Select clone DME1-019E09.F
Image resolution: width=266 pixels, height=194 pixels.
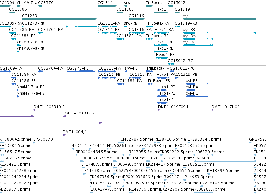159,110
